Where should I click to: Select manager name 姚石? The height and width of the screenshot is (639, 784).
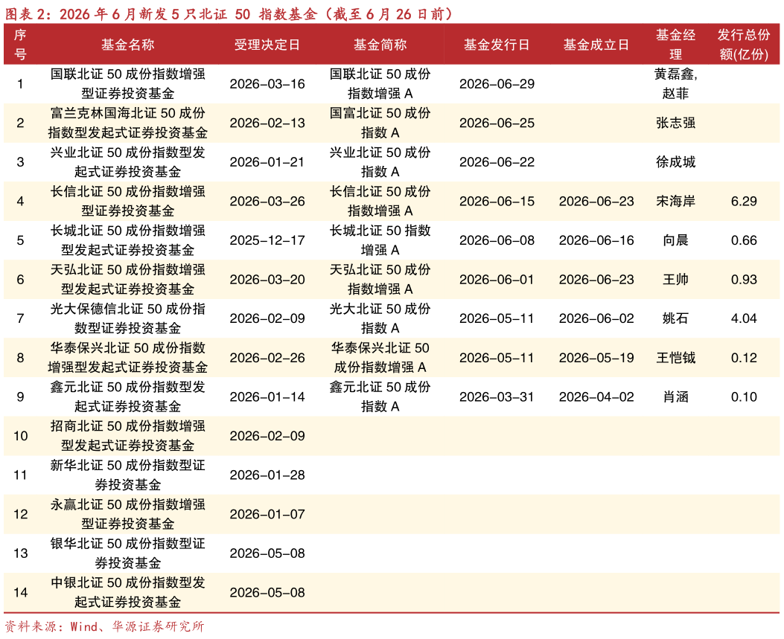click(x=675, y=318)
